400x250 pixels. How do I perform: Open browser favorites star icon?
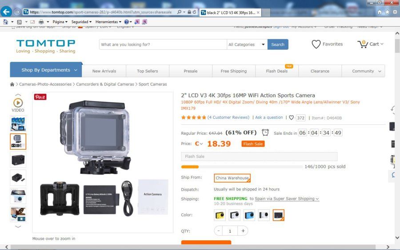pos(387,12)
